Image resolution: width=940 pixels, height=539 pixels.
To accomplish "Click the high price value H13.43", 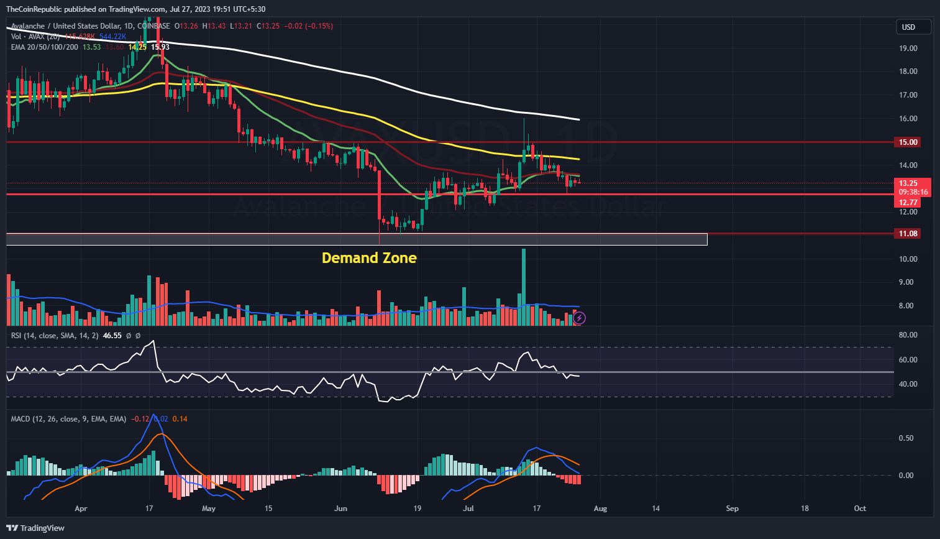I will point(214,26).
